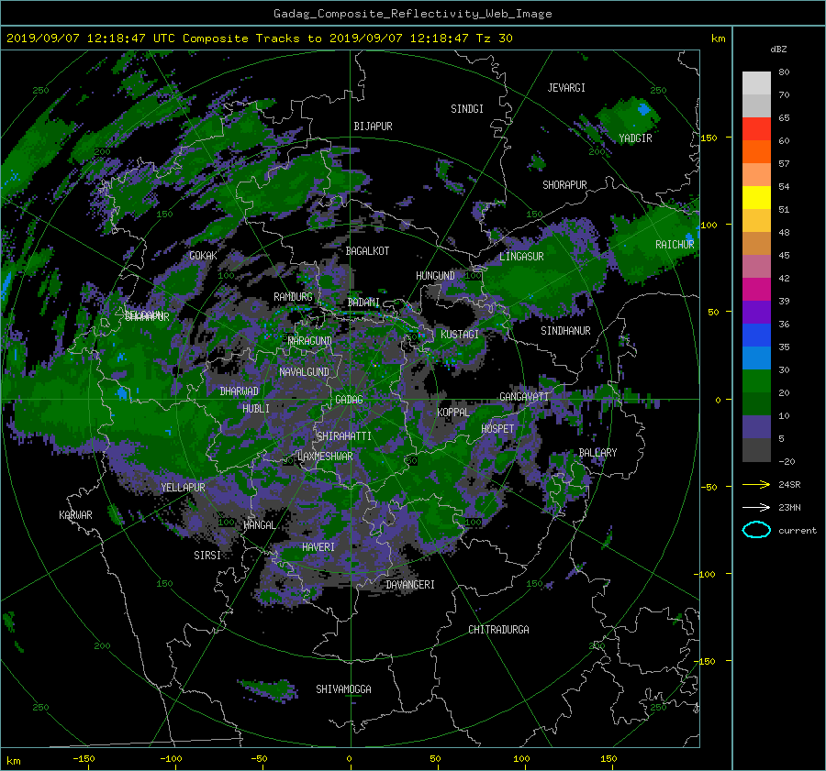Click the CHITRADURGA city label
The width and height of the screenshot is (826, 771).
[x=498, y=630]
